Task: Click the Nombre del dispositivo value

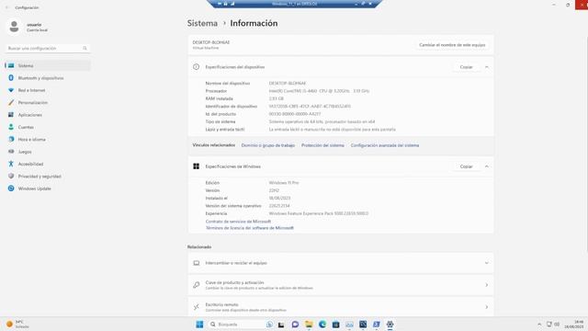Action: point(288,84)
